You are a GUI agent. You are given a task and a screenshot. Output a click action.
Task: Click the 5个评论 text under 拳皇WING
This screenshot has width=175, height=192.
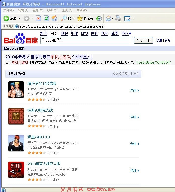tap(53, 153)
